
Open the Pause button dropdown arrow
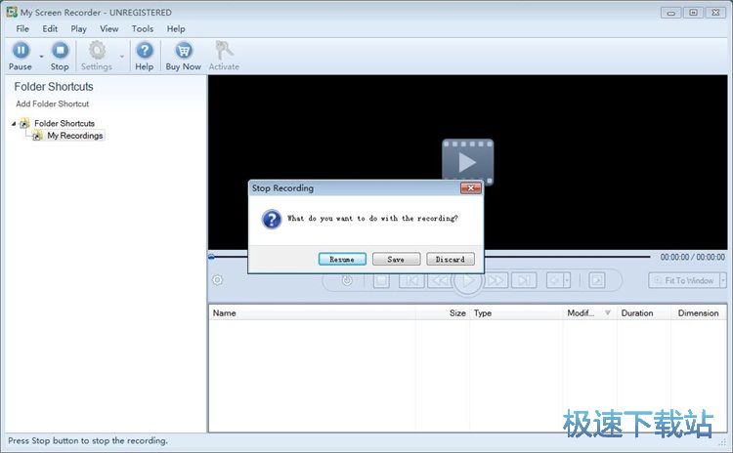[x=41, y=57]
